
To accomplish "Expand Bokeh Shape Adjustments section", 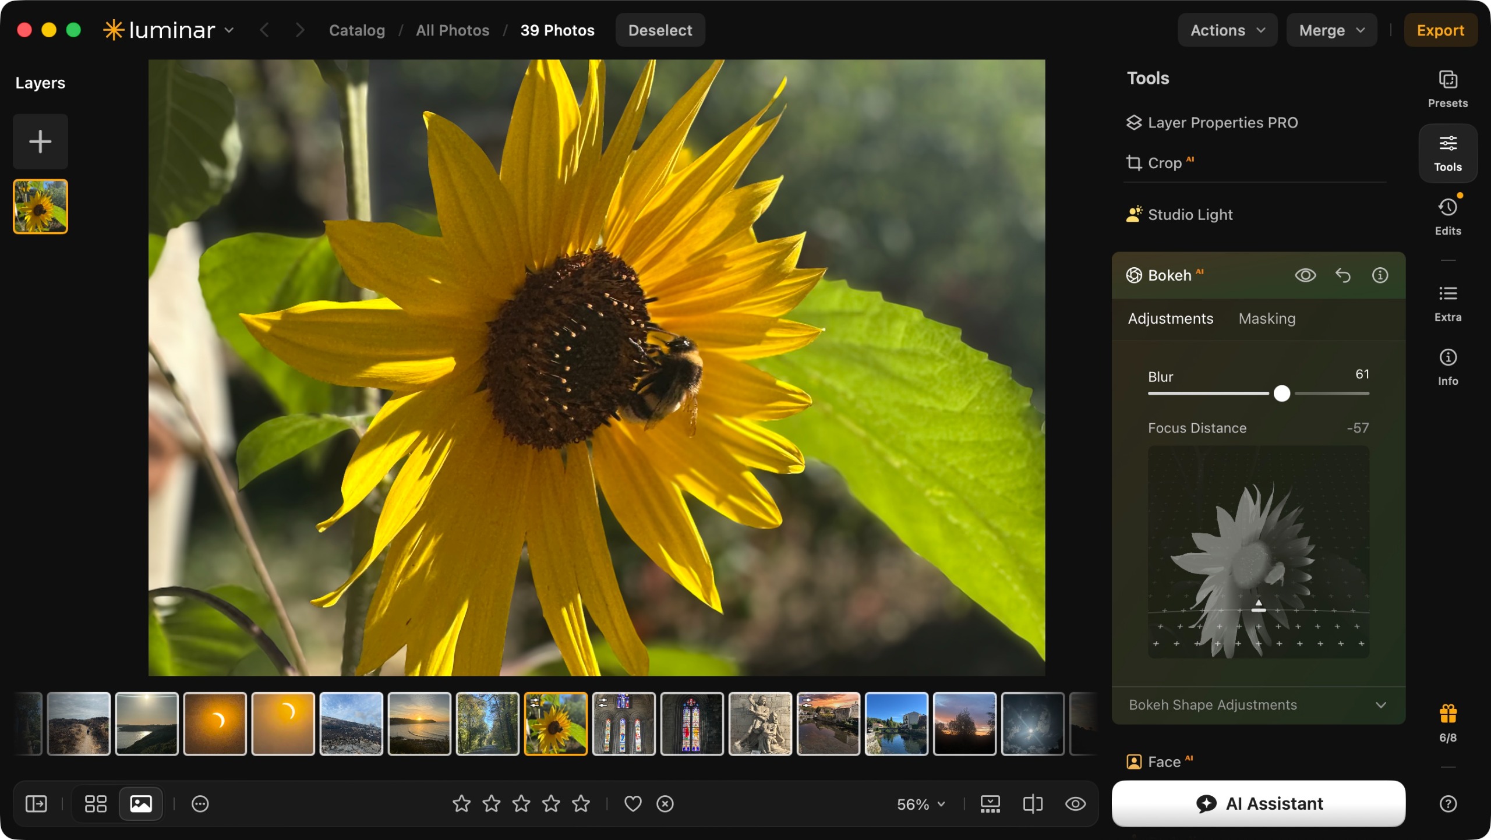I will pyautogui.click(x=1258, y=705).
